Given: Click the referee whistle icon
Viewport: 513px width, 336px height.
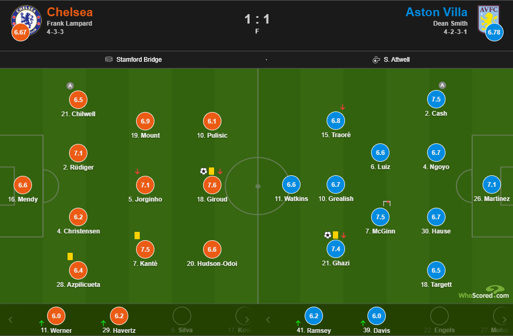Looking at the screenshot, I should (x=376, y=60).
